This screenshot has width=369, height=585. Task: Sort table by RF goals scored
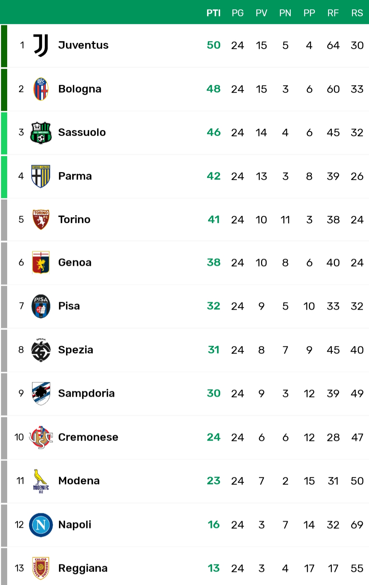[333, 13]
